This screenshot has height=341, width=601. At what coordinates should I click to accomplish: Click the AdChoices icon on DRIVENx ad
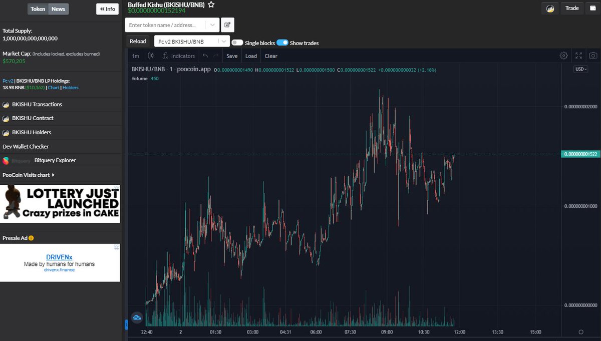pos(117,247)
